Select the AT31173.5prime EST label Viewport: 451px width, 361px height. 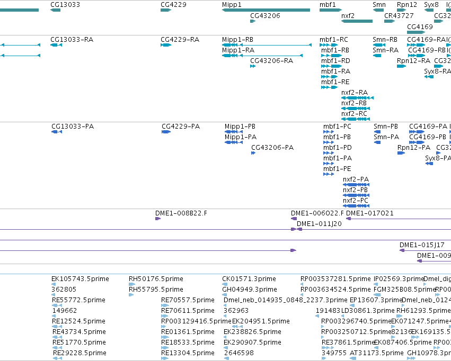pos(377,353)
